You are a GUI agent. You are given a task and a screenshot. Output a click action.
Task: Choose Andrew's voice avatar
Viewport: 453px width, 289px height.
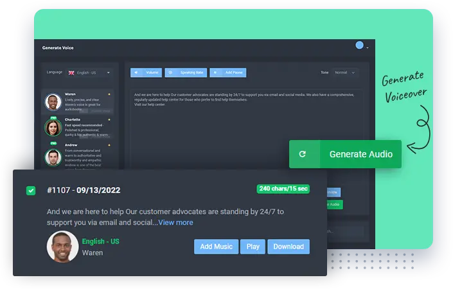click(53, 157)
